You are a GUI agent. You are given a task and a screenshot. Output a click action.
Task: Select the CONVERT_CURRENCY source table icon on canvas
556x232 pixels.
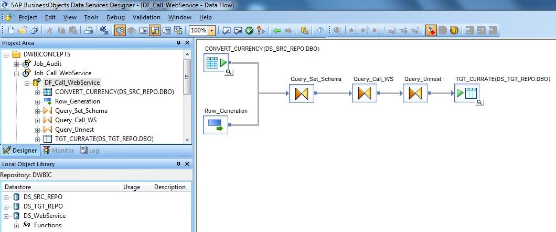point(216,63)
